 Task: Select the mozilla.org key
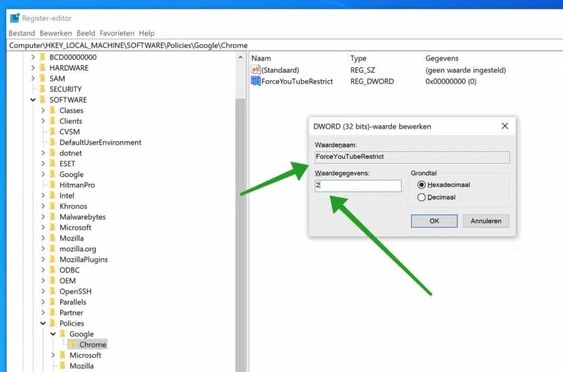pos(78,249)
